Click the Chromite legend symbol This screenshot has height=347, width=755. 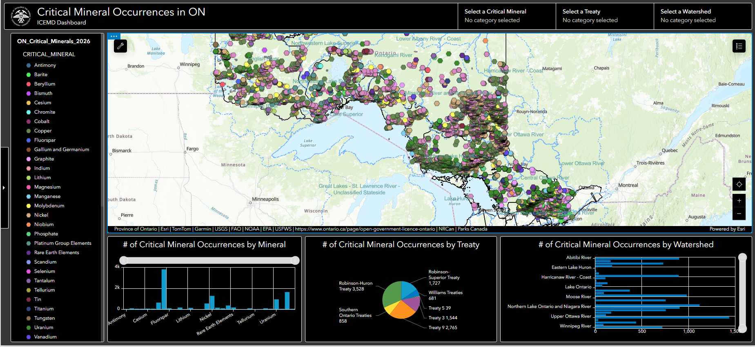[x=29, y=112]
